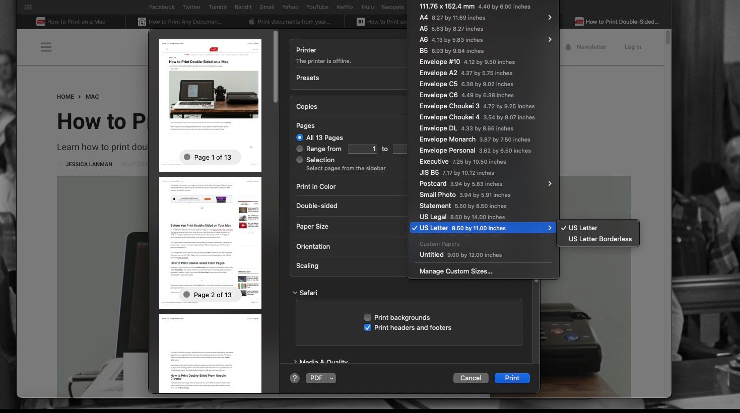Uncheck 'Print headers and footers'
The height and width of the screenshot is (413, 740).
click(368, 327)
